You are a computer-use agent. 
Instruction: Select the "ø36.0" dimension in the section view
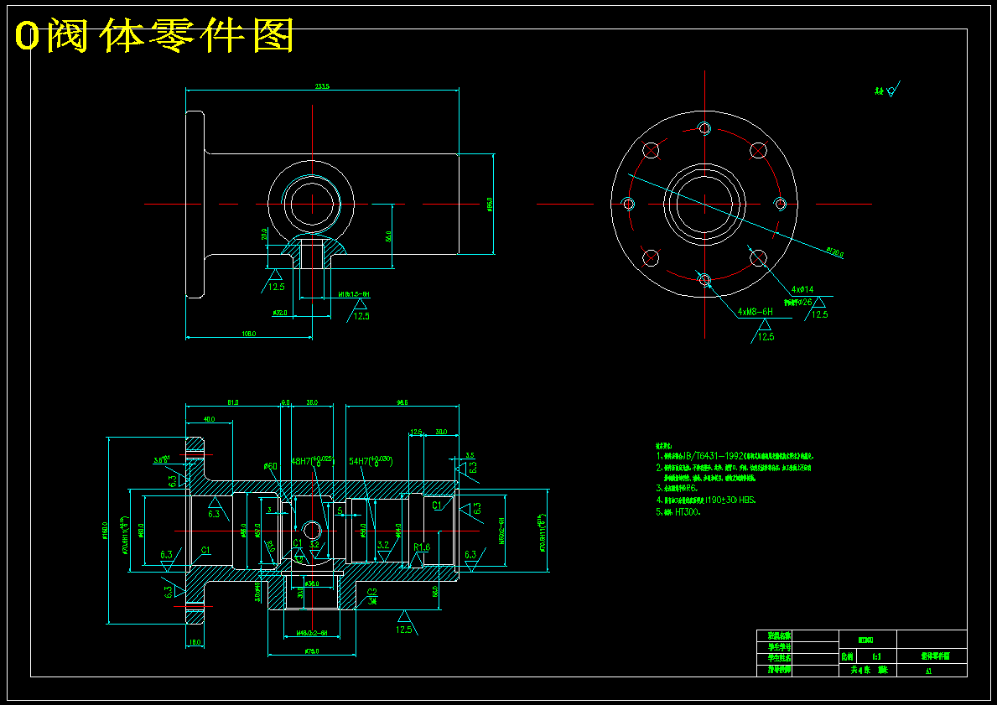pyautogui.click(x=312, y=583)
